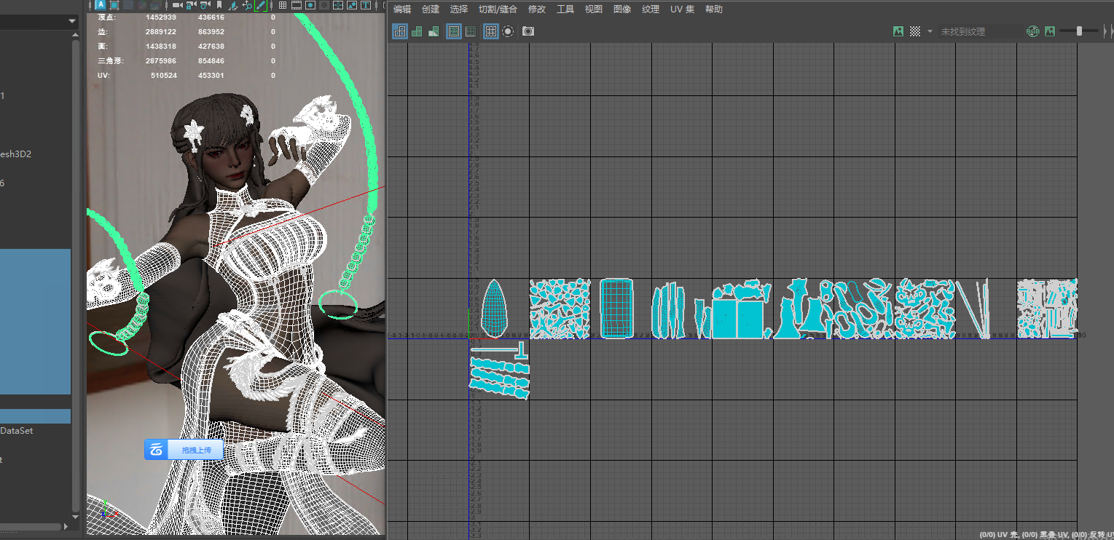Click the isolate select dashed-circle icon

click(x=508, y=31)
